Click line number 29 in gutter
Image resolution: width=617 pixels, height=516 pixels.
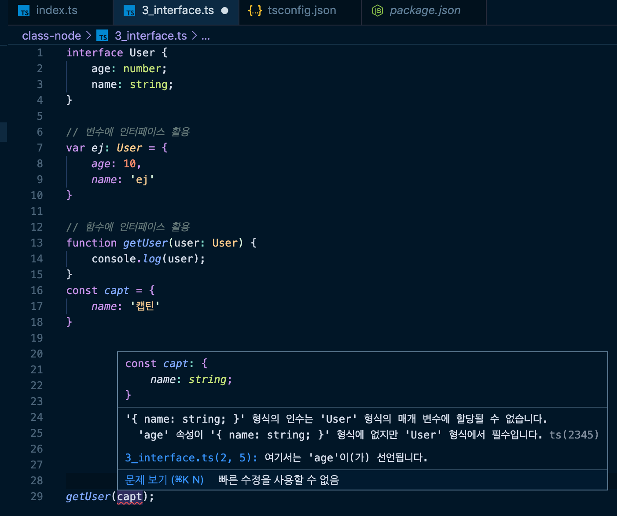(x=37, y=497)
